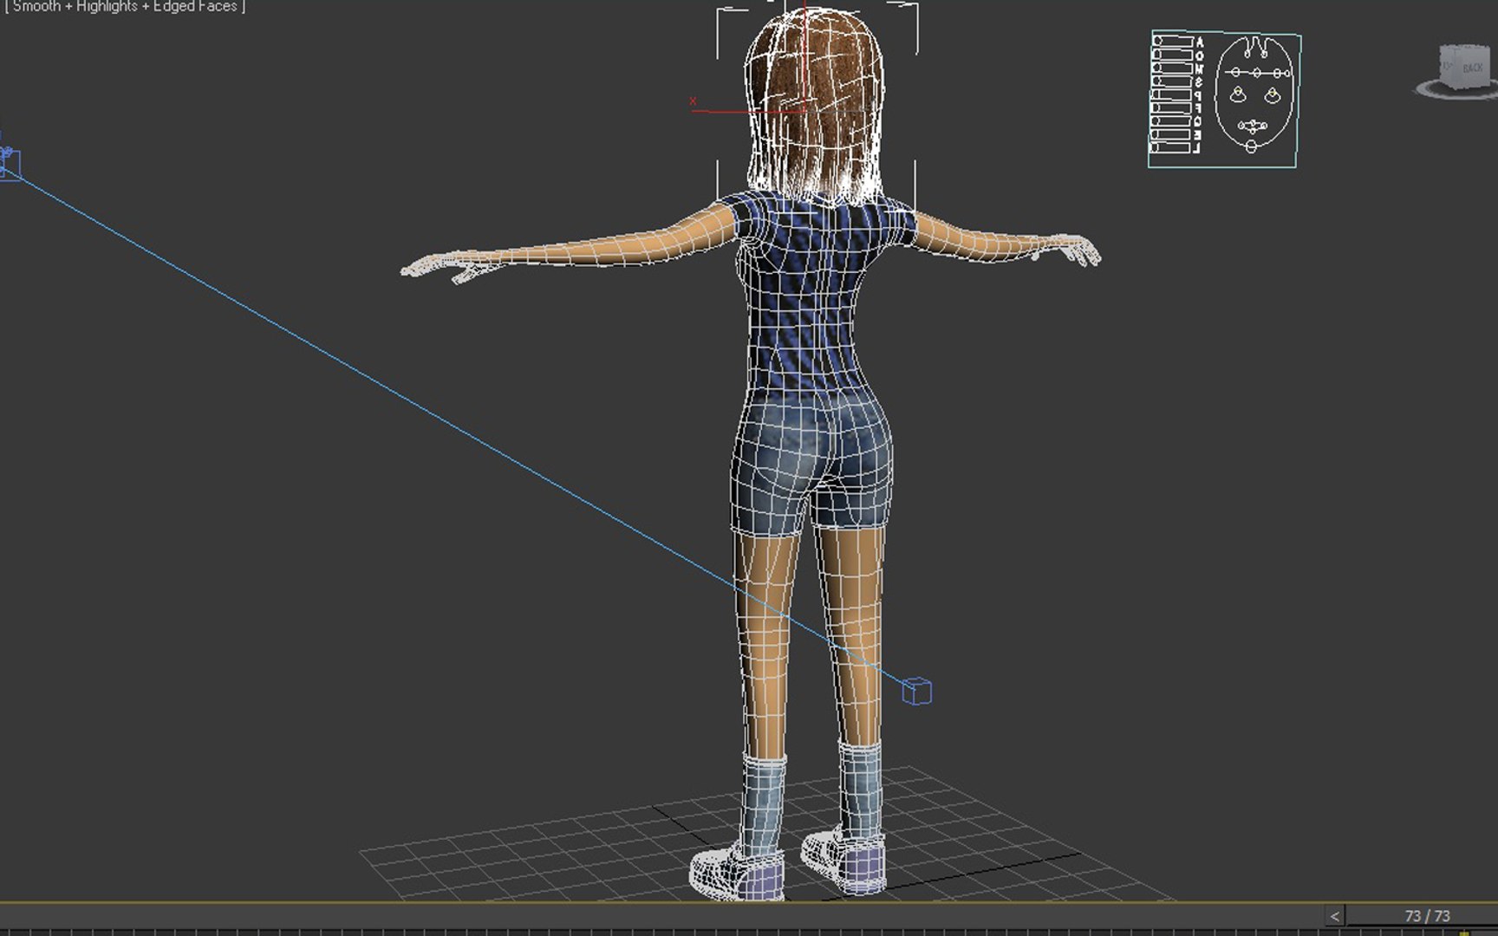The image size is (1498, 936).
Task: Select the mouth control cluster on face rig
Action: coord(1253,127)
